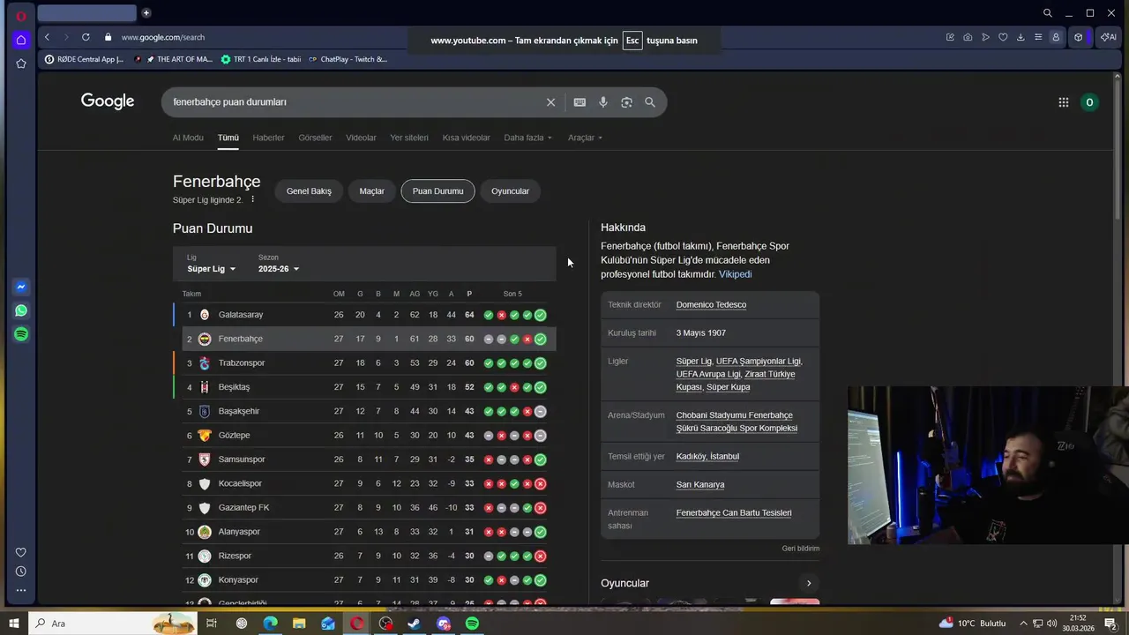
Task: Switch to the AI Modu tab
Action: click(x=188, y=138)
